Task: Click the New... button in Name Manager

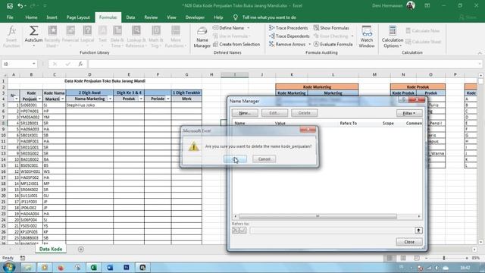Action: [x=245, y=113]
